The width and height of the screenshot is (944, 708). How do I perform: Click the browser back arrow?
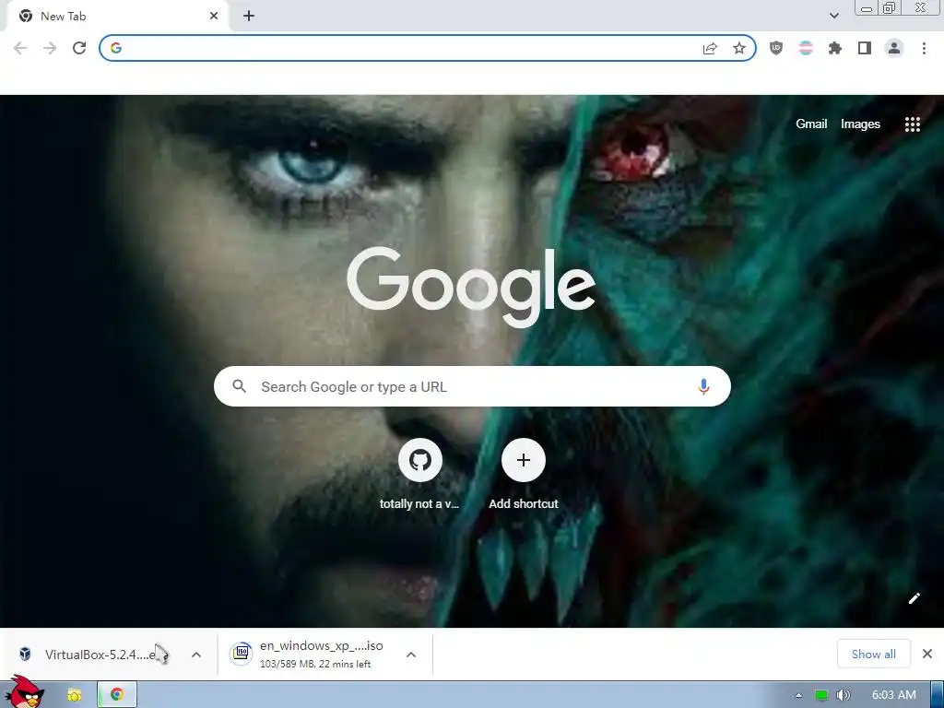coord(20,48)
